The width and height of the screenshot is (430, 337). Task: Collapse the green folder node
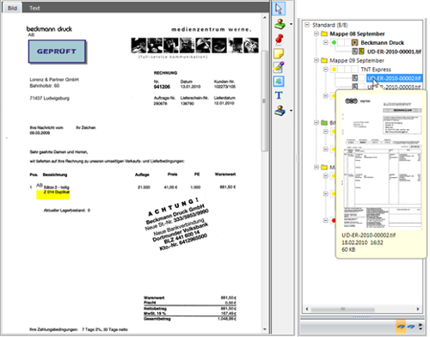click(316, 123)
